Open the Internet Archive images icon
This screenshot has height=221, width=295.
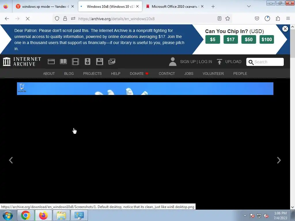pos(112,62)
